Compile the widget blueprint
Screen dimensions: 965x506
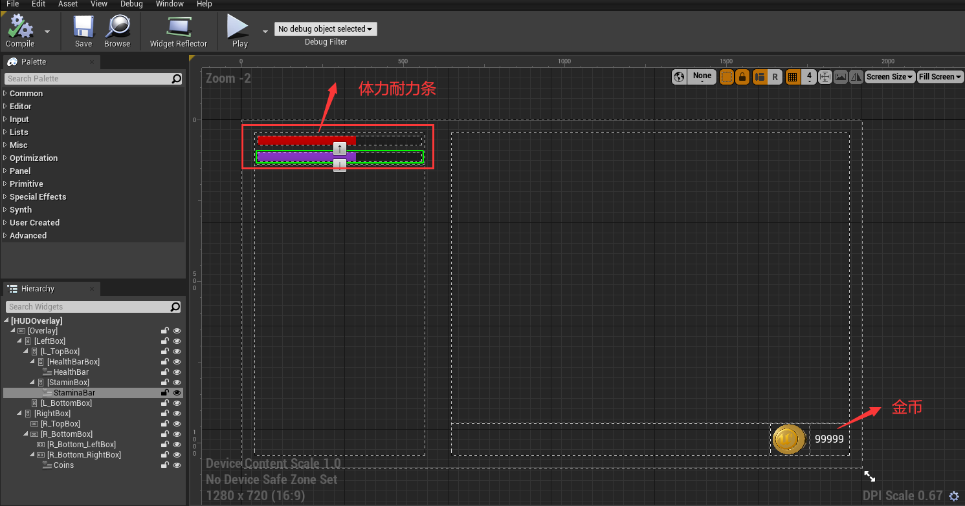[19, 30]
